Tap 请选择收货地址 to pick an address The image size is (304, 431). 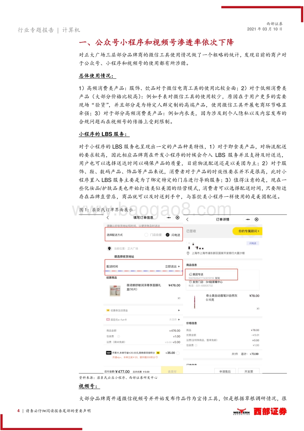pos(124,257)
